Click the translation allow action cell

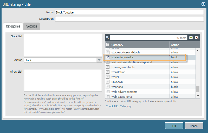[x=183, y=72]
